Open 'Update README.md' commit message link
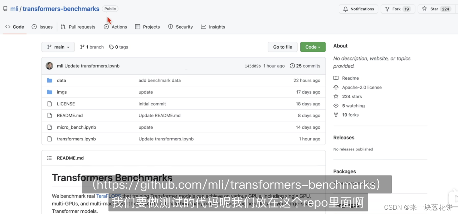Viewport: 458px width, 214px height. [160, 115]
